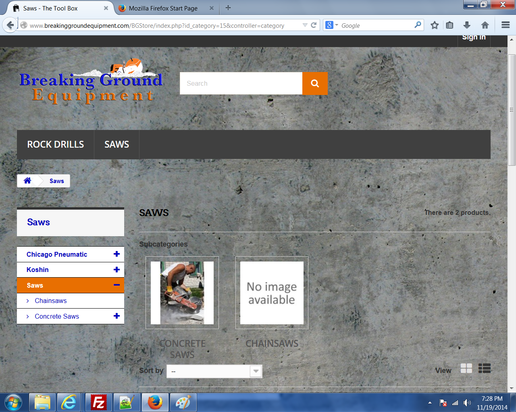Viewport: 516px width, 412px height.
Task: Click the browser back arrow button
Action: 10,25
